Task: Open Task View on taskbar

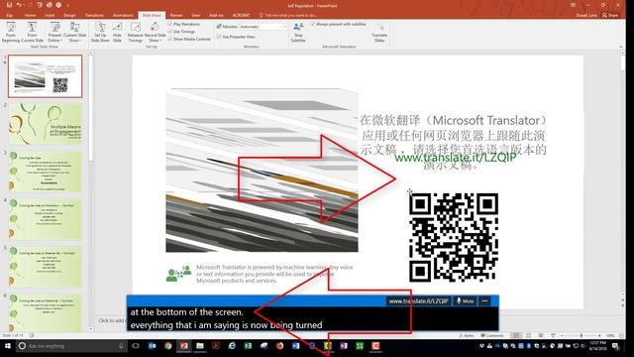Action: [136, 346]
